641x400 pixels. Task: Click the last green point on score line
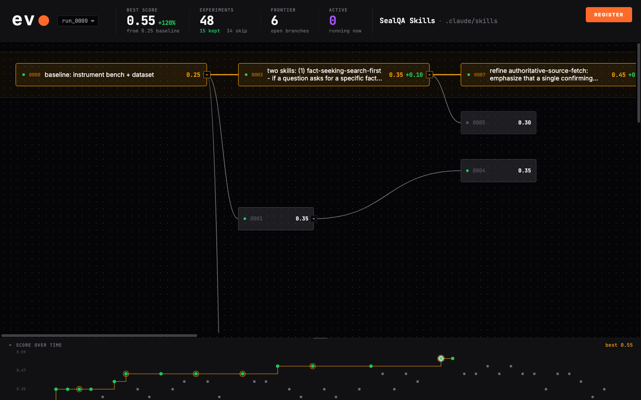click(x=453, y=358)
